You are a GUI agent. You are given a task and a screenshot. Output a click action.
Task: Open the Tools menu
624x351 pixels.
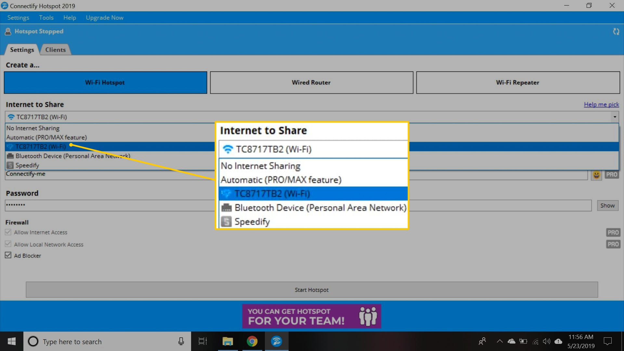46,18
